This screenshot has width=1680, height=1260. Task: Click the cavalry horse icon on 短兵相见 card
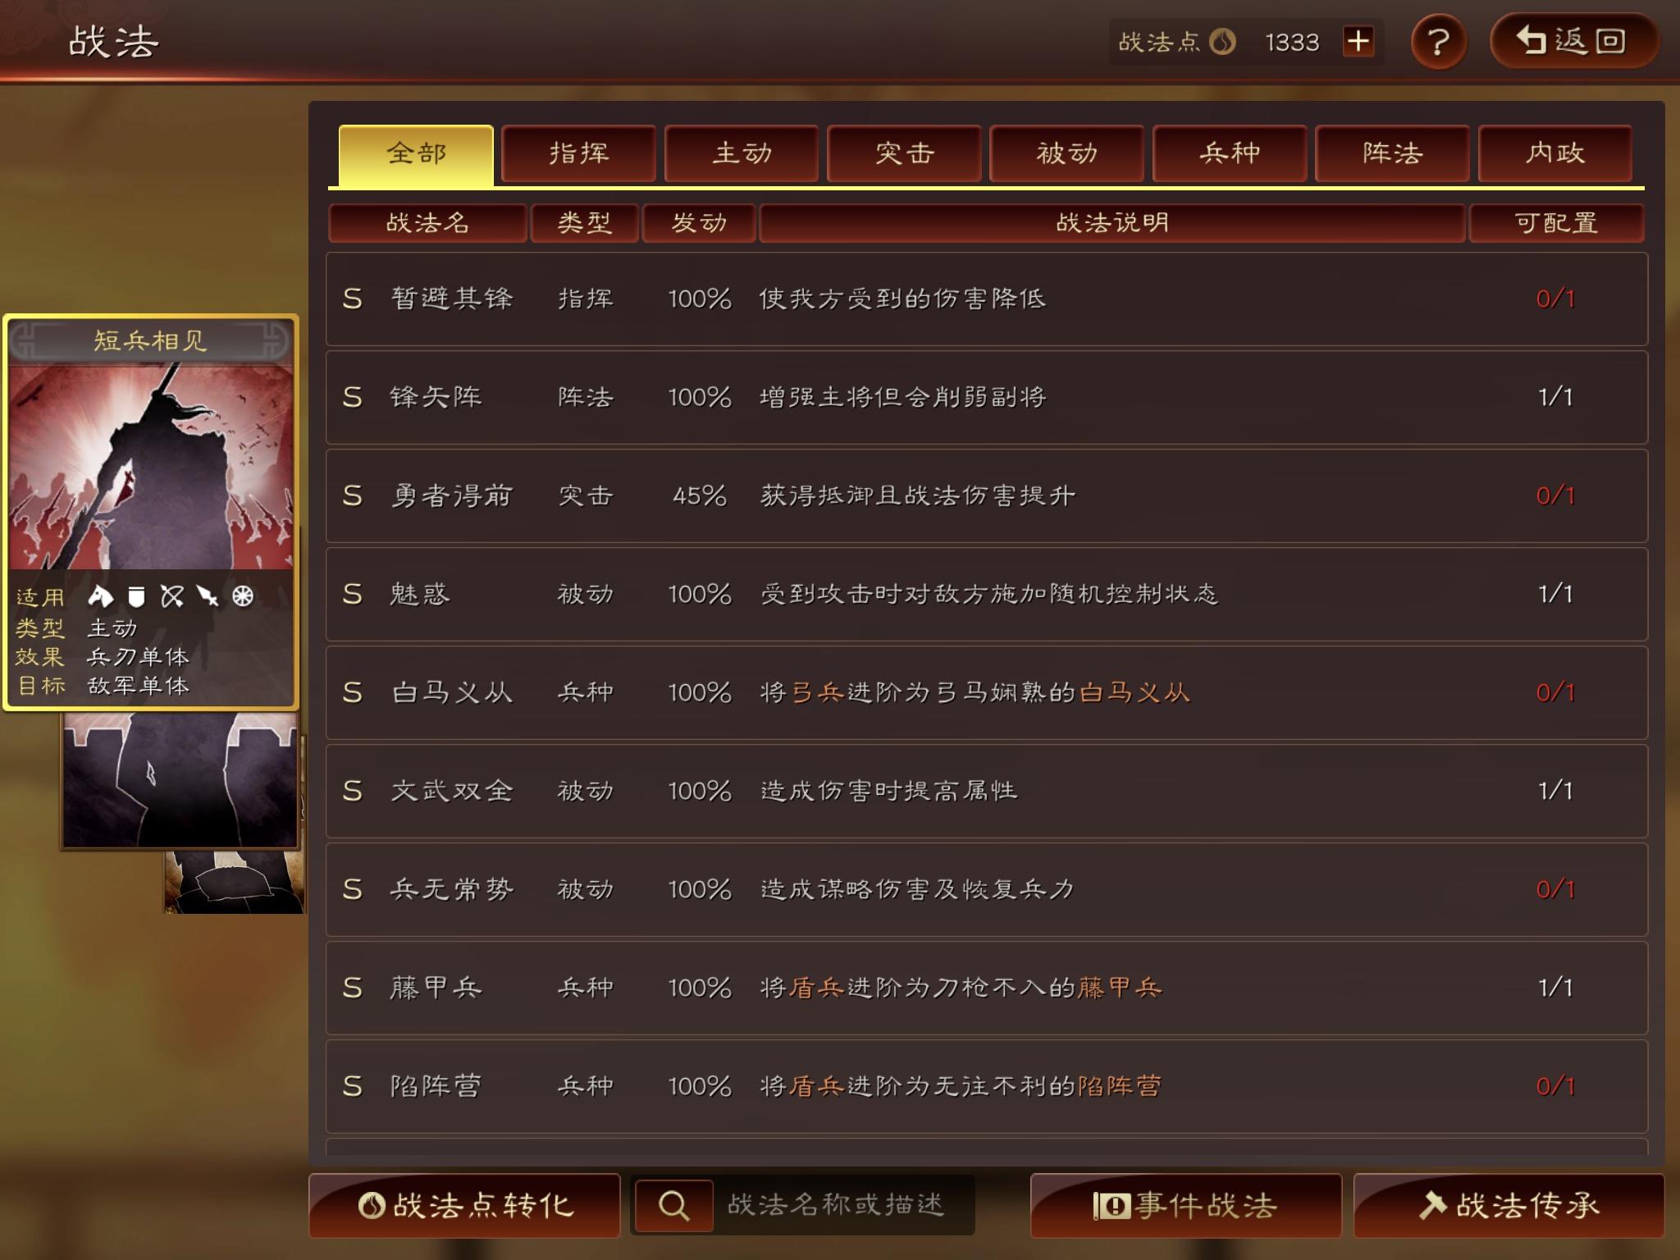[x=100, y=596]
